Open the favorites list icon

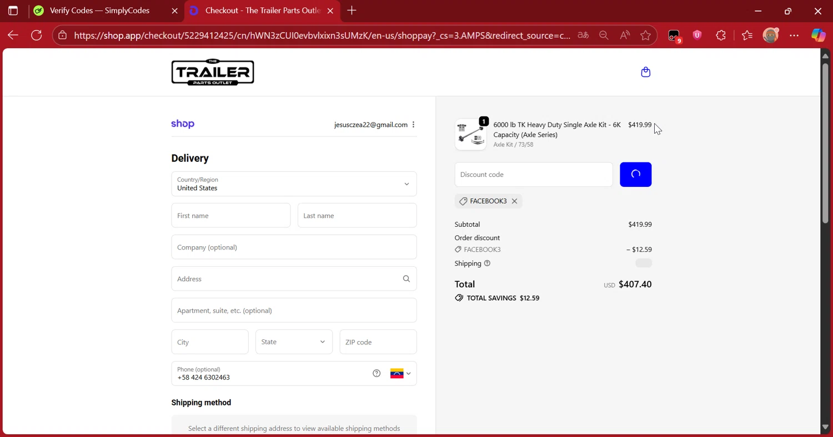747,35
